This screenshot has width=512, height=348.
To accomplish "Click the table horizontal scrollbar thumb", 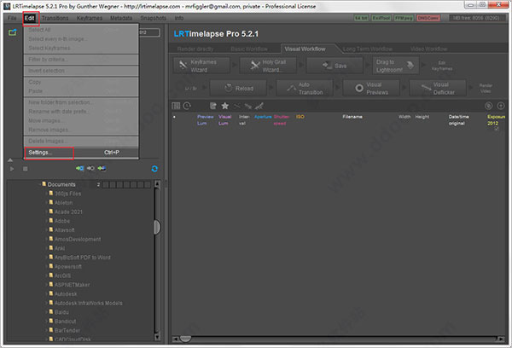I will click(185, 339).
